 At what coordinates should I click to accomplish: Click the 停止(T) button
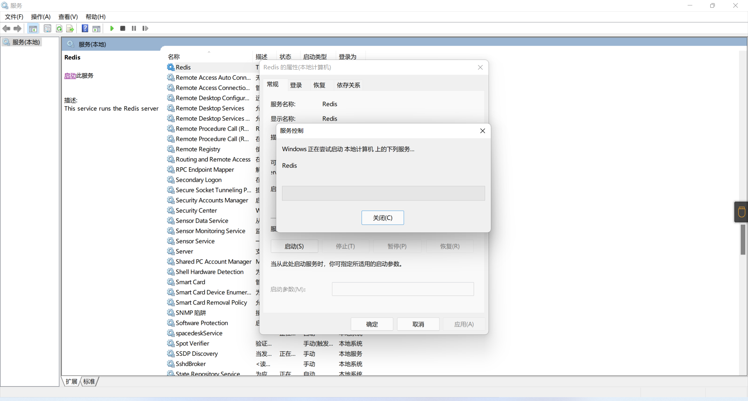click(x=346, y=246)
